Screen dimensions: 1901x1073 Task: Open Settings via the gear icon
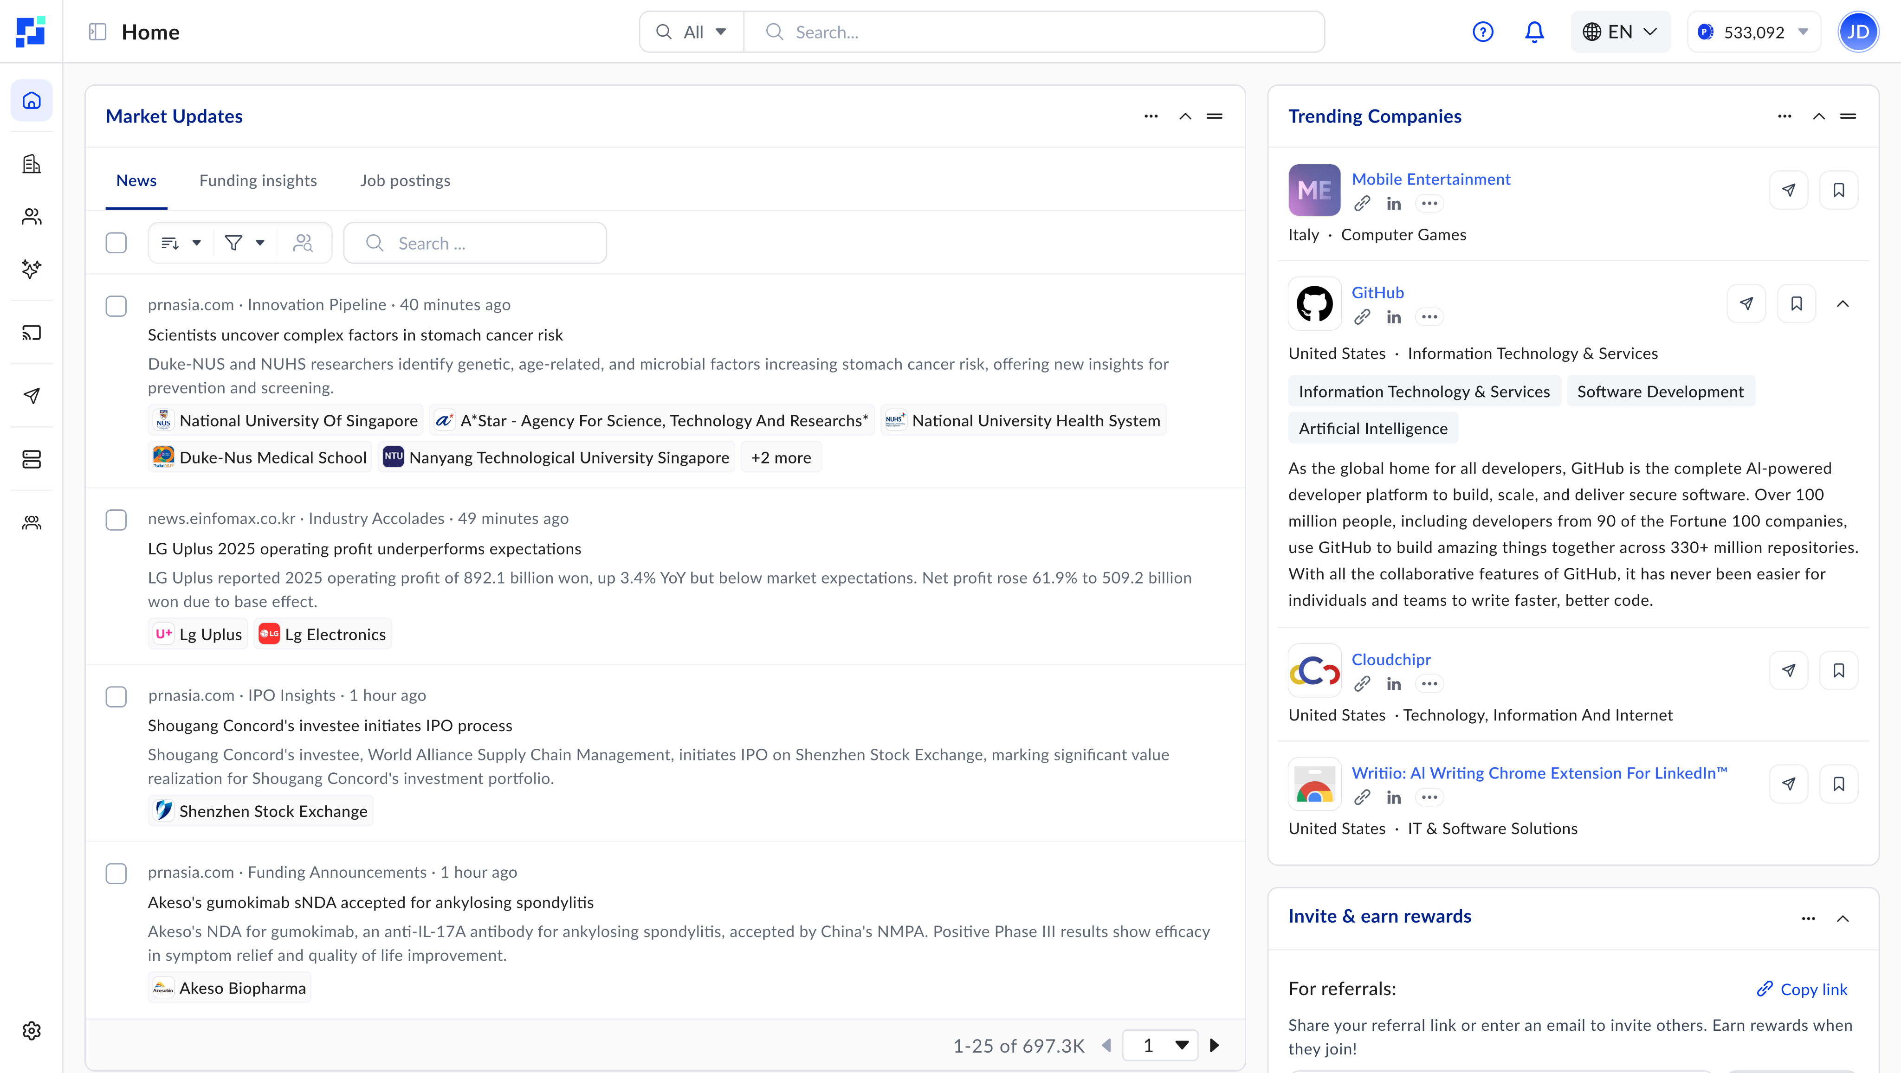tap(31, 1030)
